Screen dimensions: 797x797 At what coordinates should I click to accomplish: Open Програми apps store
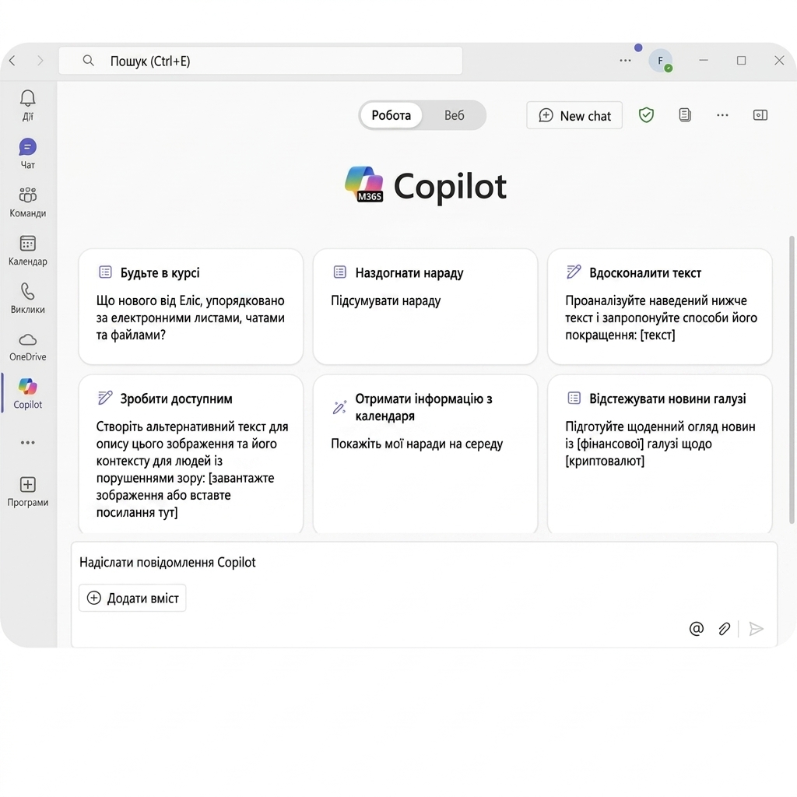pyautogui.click(x=27, y=492)
